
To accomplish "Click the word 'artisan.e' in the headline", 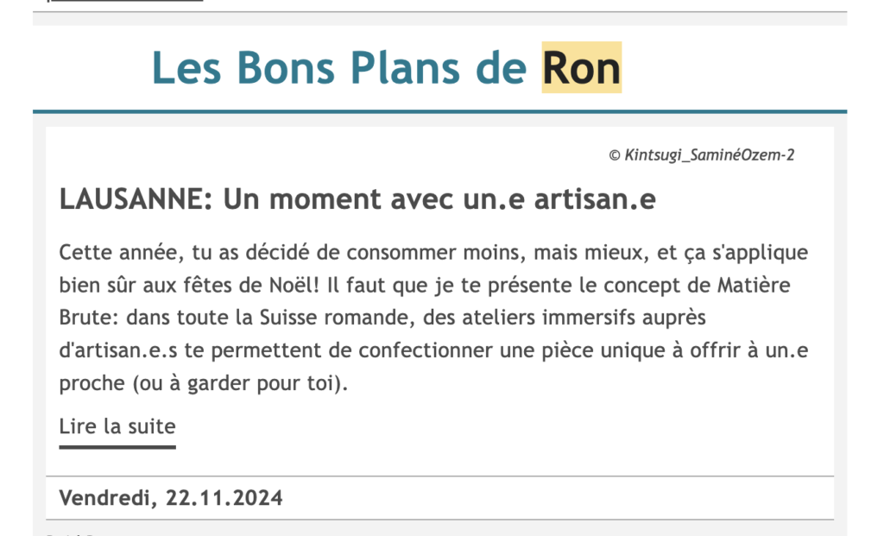I will pos(595,199).
